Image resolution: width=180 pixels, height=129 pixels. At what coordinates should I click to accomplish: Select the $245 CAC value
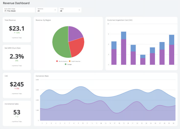17,84
